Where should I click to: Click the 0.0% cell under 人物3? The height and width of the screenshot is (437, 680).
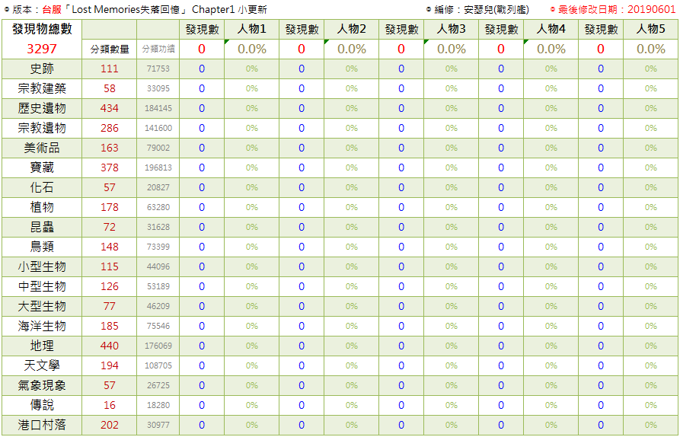(x=451, y=49)
